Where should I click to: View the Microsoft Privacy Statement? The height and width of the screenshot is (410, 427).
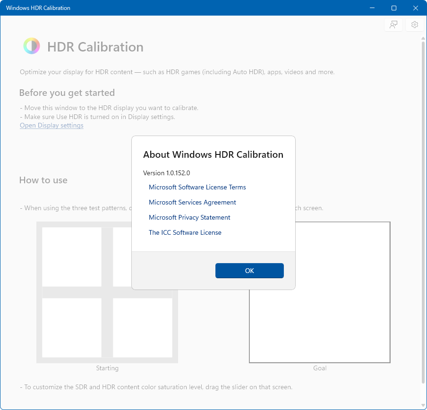pos(189,217)
